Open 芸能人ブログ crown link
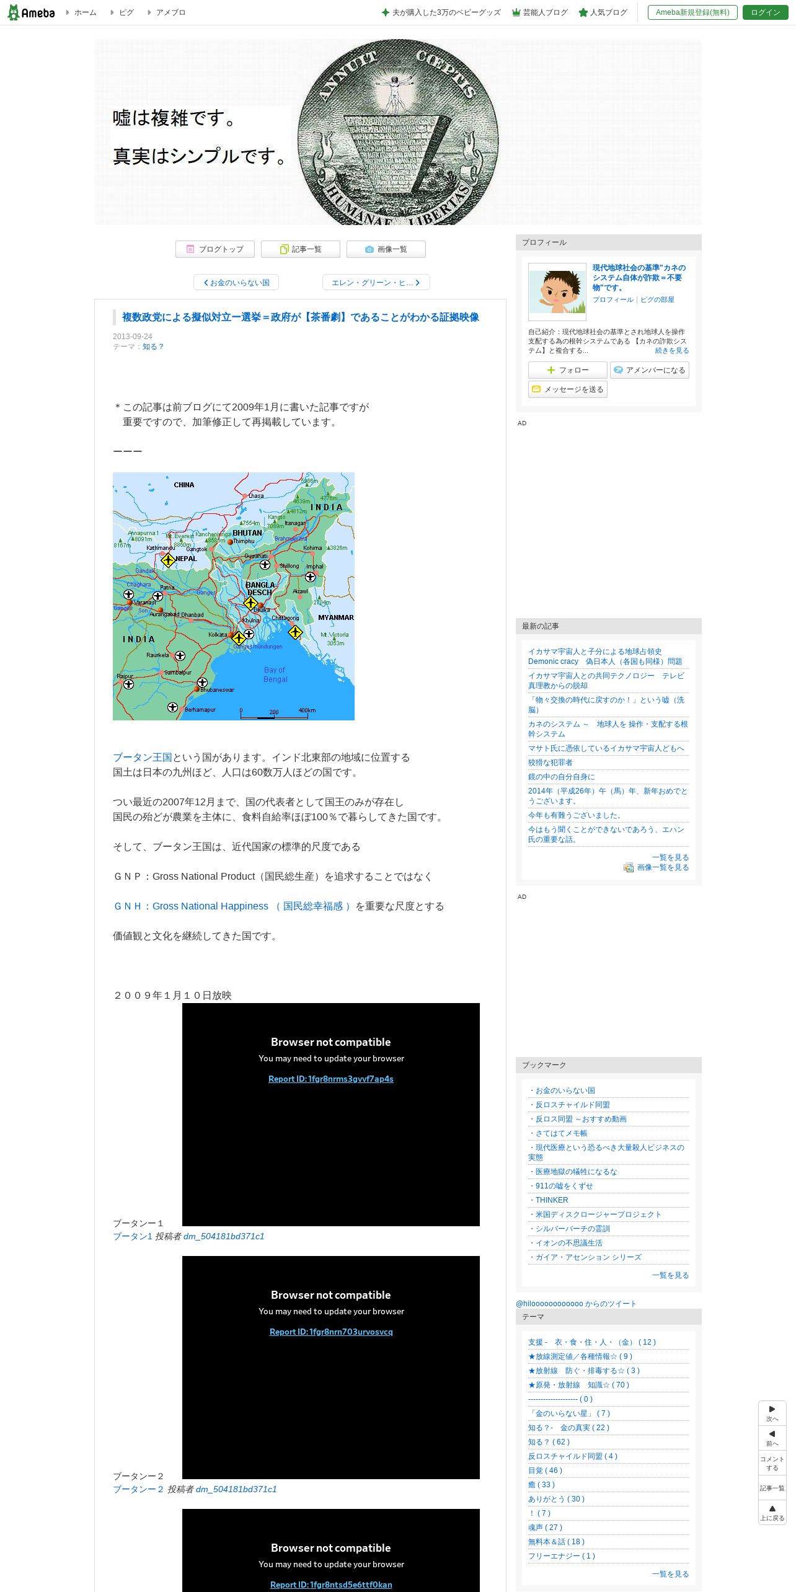This screenshot has height=1592, width=796. pyautogui.click(x=539, y=12)
